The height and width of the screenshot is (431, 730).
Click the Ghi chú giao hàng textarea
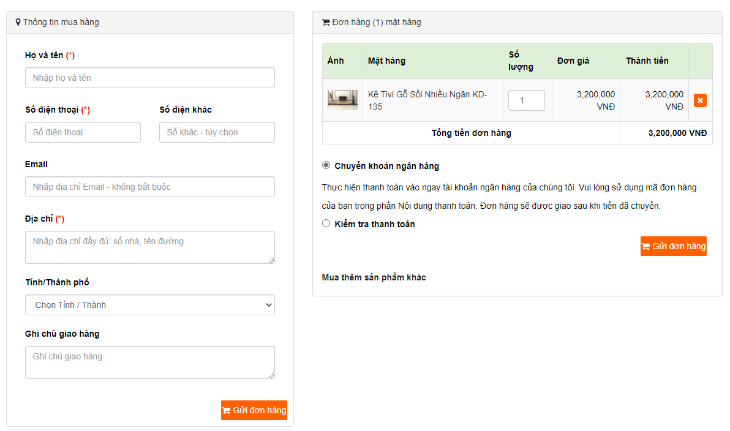point(150,362)
